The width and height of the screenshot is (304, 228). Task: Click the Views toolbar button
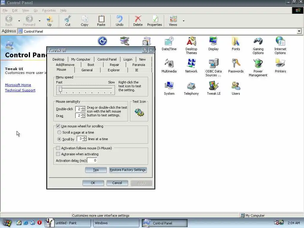point(173,21)
